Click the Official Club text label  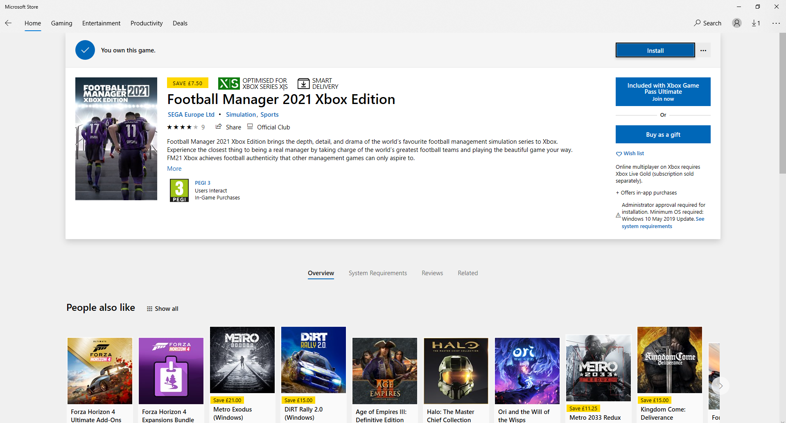click(273, 127)
